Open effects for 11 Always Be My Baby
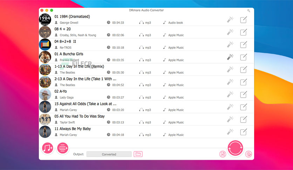The image size is (293, 170). pyautogui.click(x=230, y=132)
